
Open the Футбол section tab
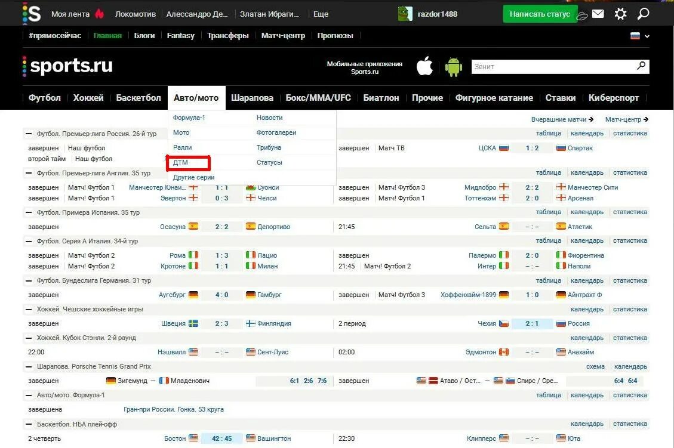45,98
